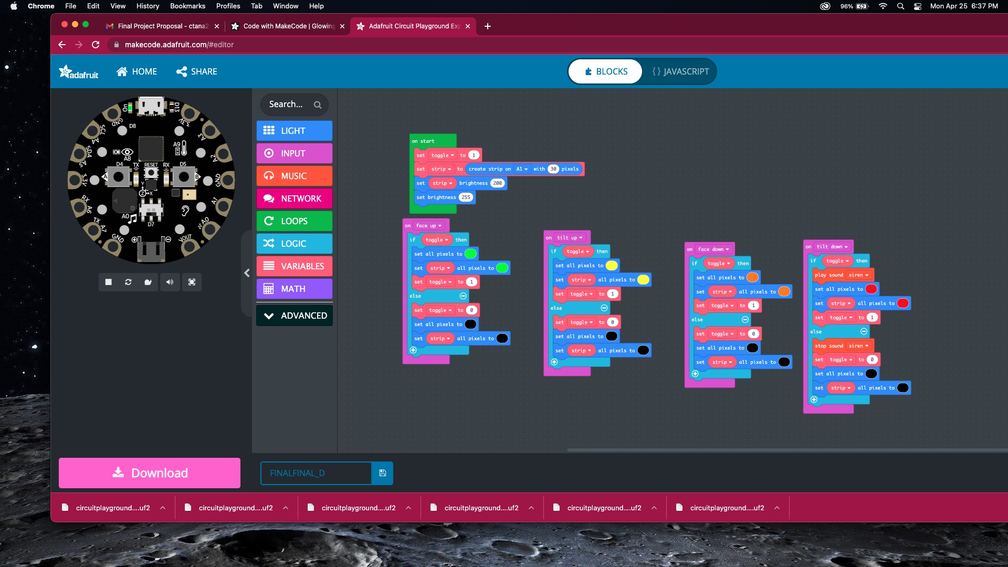Viewport: 1008px width, 567px height.
Task: Restart the simulator
Action: 128,282
